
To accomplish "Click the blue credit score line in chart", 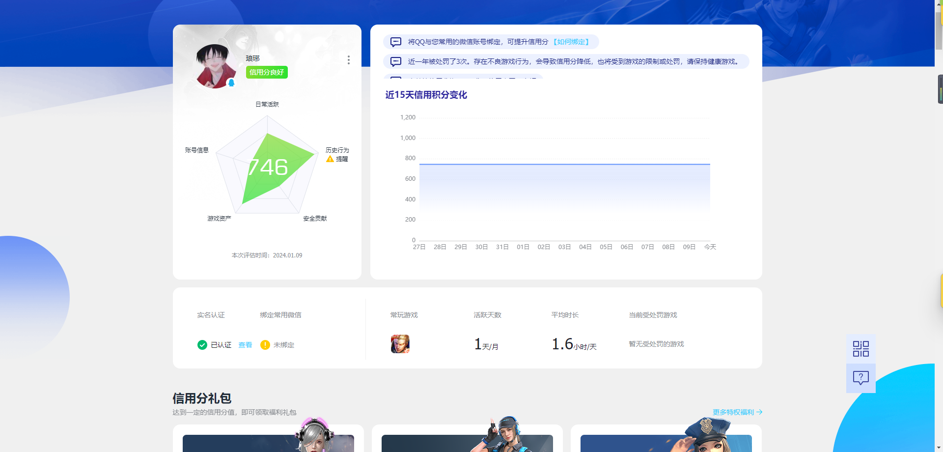I will [x=565, y=164].
